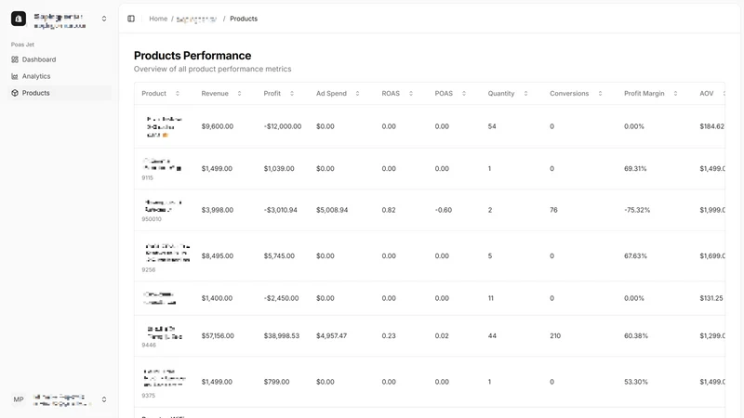
Task: Open the user account menu chevron
Action: tap(104, 399)
